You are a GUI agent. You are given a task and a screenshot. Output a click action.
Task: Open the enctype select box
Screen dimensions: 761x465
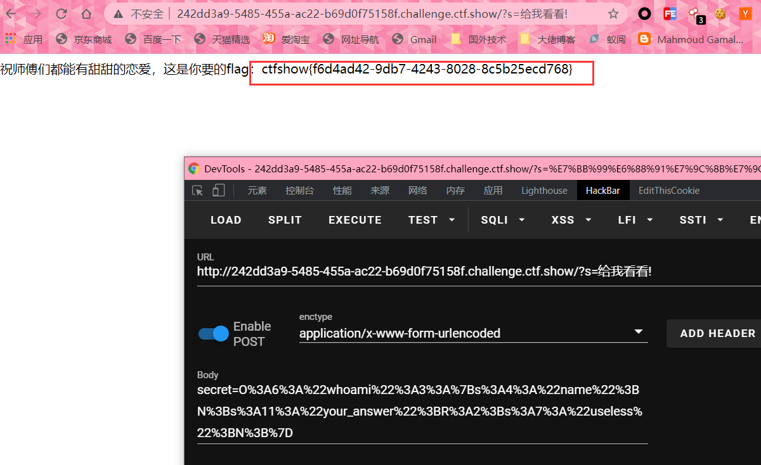[473, 333]
